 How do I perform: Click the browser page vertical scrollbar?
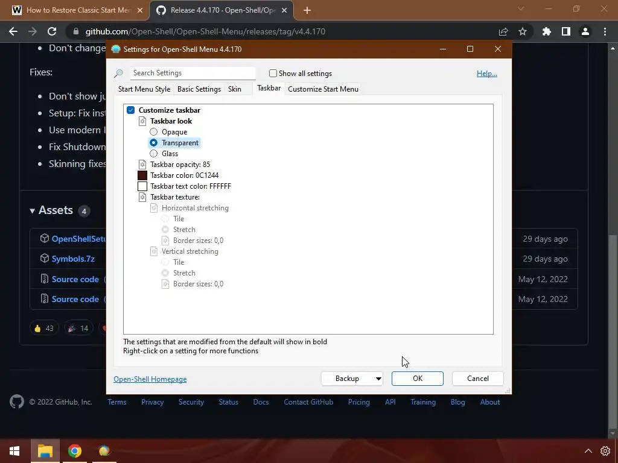coord(613,331)
